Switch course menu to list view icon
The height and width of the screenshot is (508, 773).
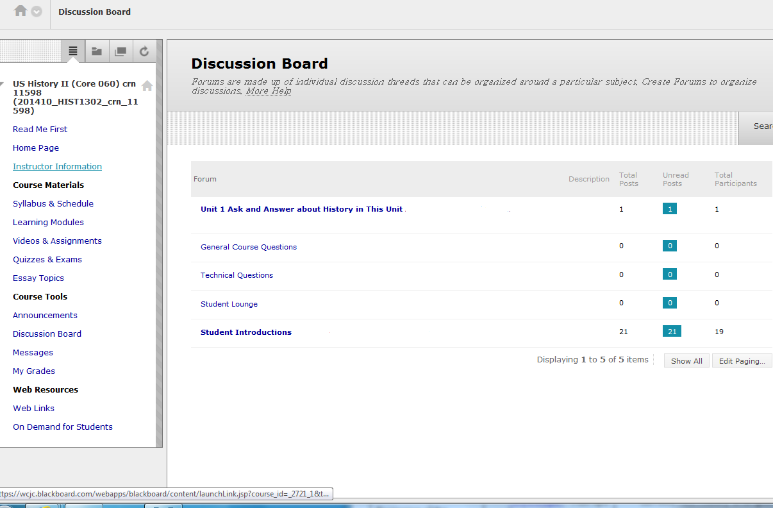[x=73, y=51]
